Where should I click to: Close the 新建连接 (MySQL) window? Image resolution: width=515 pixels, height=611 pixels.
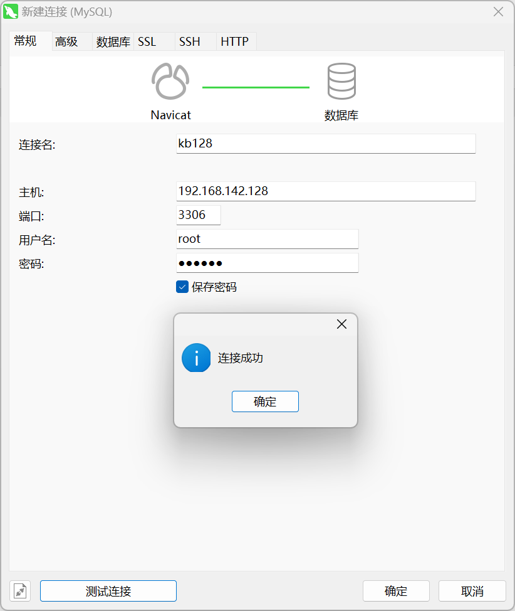(x=498, y=12)
